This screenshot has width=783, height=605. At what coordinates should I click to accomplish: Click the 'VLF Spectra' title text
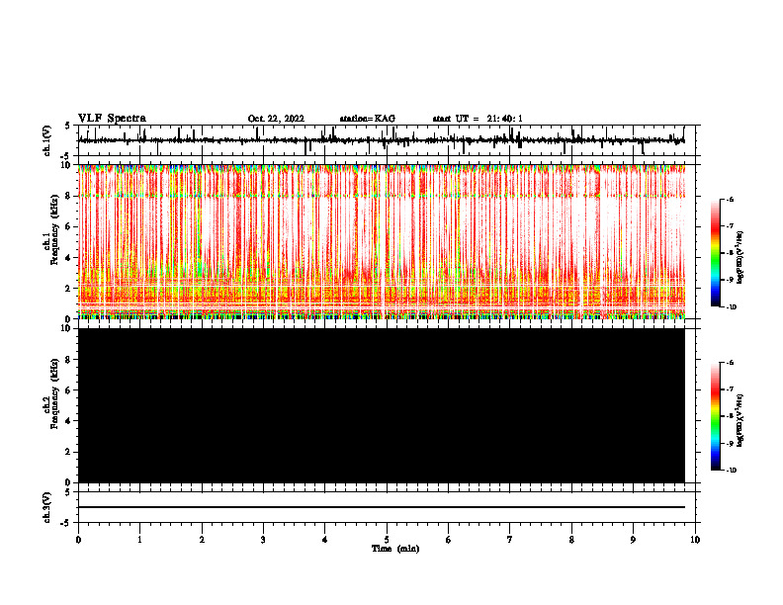[112, 119]
